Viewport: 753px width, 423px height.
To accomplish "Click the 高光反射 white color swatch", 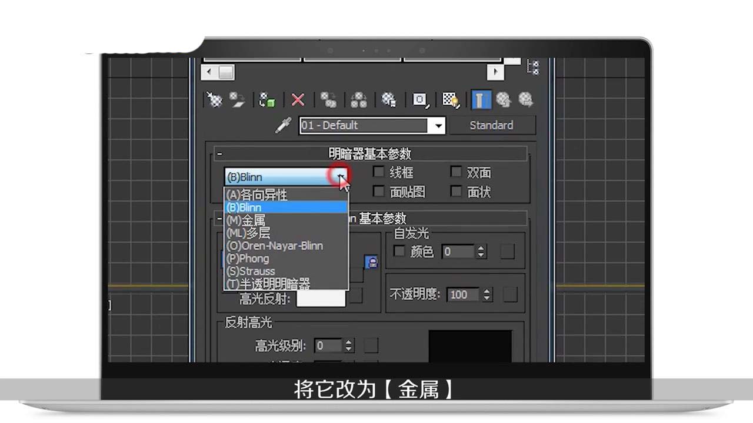I will tap(321, 298).
